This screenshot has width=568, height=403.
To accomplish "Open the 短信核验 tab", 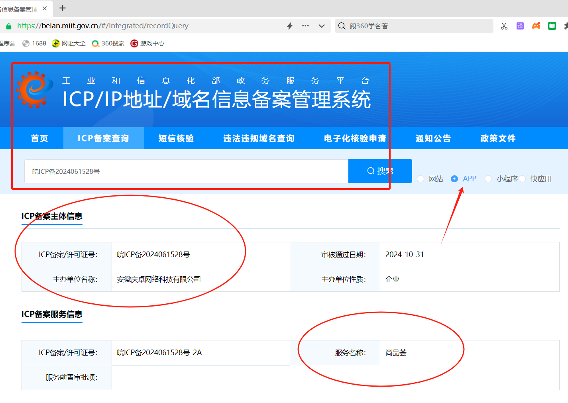I will [x=176, y=138].
